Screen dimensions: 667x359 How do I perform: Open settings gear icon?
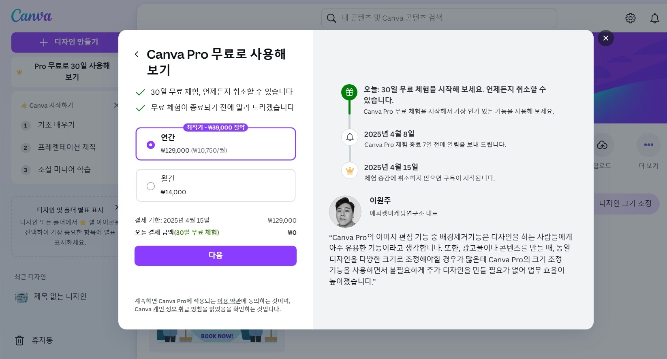point(630,18)
